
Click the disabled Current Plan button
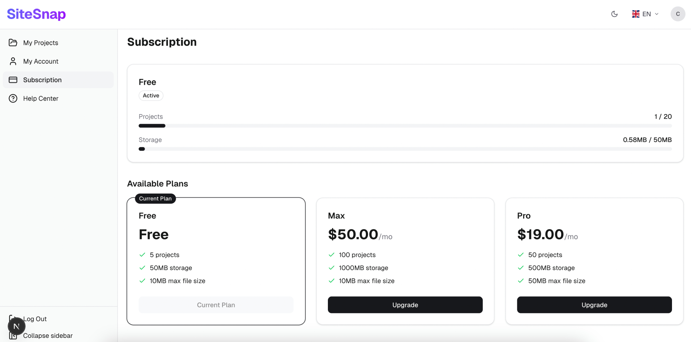[216, 305]
